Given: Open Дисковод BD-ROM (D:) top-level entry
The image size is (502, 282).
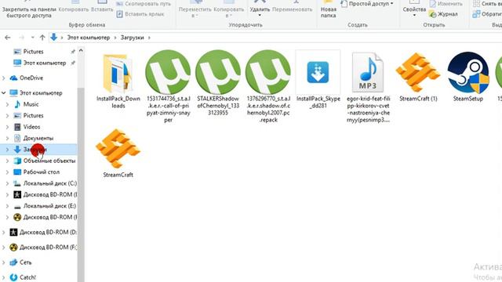Looking at the screenshot, I should tap(45, 233).
